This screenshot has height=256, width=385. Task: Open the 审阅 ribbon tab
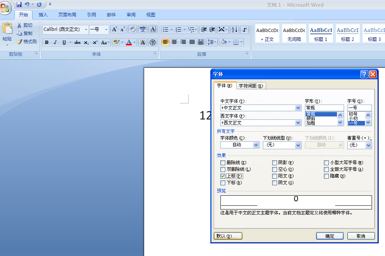pos(131,15)
